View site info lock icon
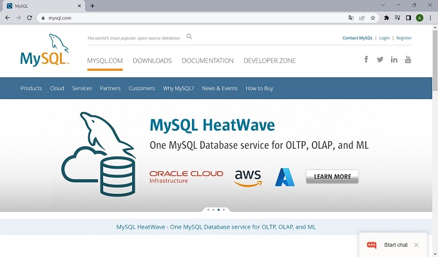 (x=43, y=18)
